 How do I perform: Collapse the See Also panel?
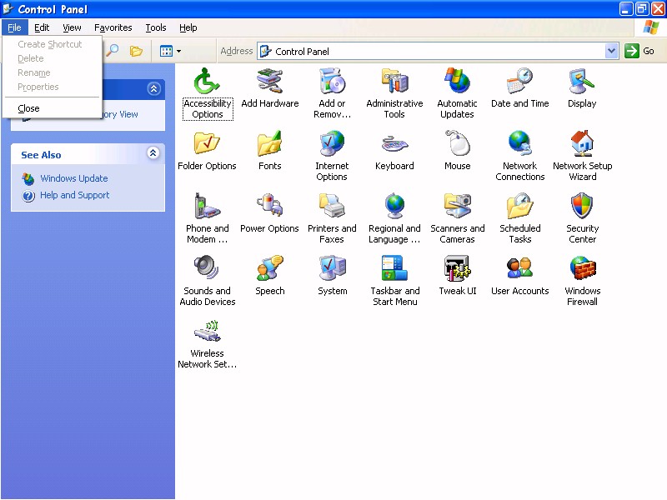(153, 153)
